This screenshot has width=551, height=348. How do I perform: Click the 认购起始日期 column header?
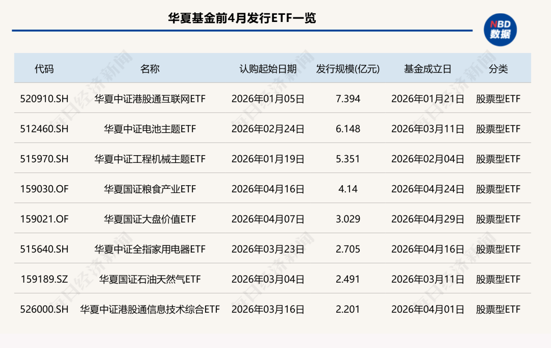click(x=268, y=69)
